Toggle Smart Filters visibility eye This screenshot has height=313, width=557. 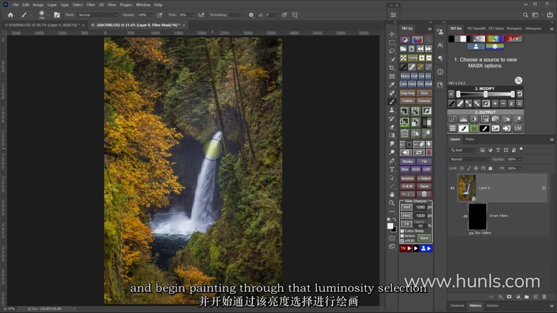point(465,216)
